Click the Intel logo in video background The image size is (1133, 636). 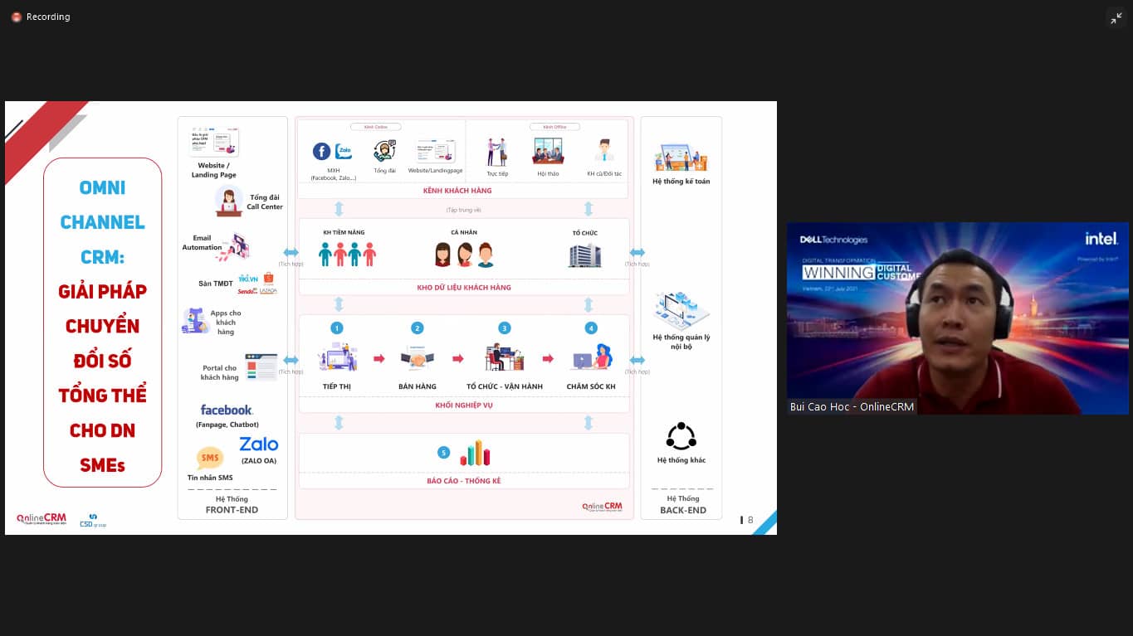[x=1101, y=239]
